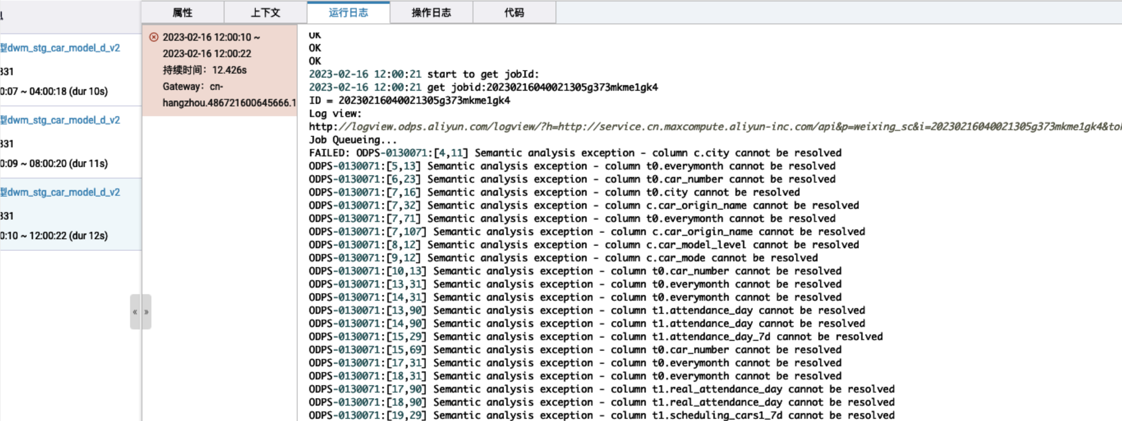1122x421 pixels.
Task: Open the 上下文 tab
Action: [x=266, y=13]
